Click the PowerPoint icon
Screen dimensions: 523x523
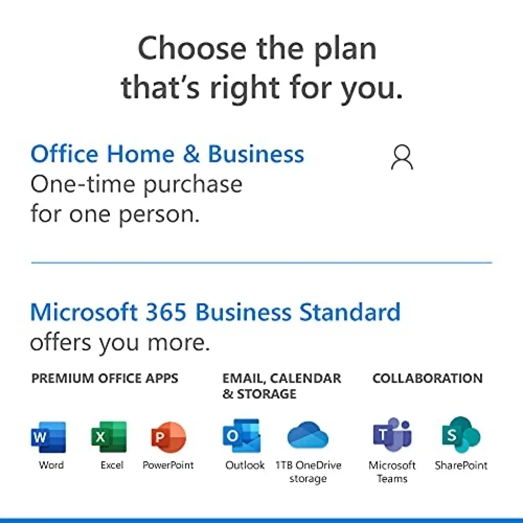pyautogui.click(x=169, y=437)
